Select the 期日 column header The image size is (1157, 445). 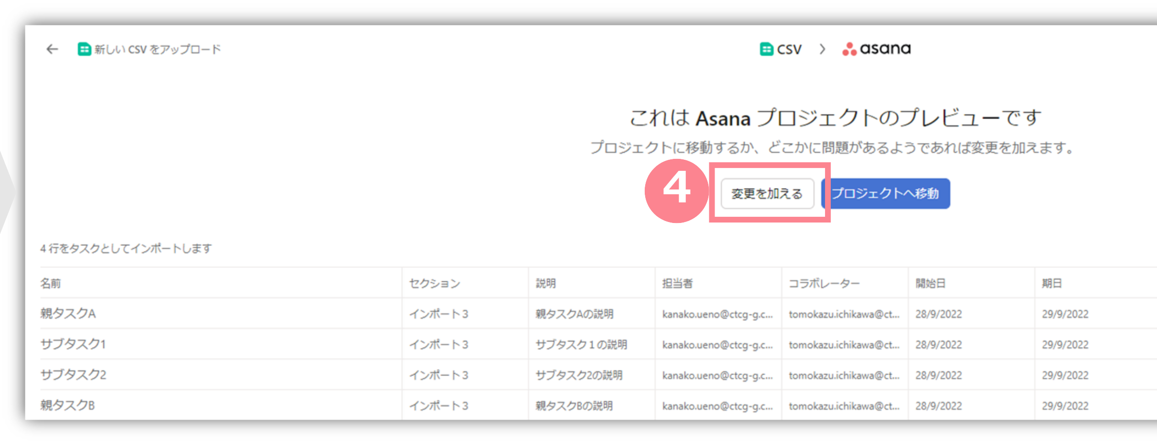1052,283
